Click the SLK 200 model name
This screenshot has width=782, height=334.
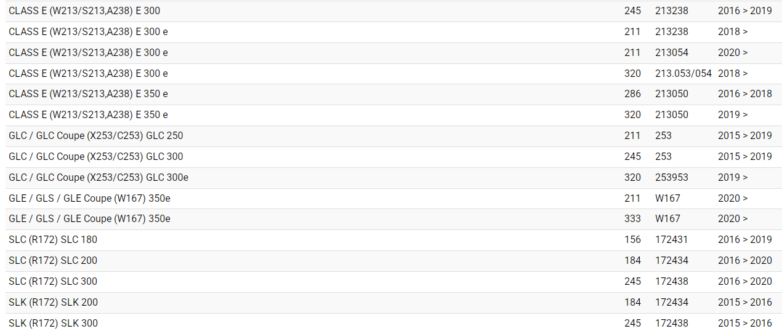coord(53,303)
